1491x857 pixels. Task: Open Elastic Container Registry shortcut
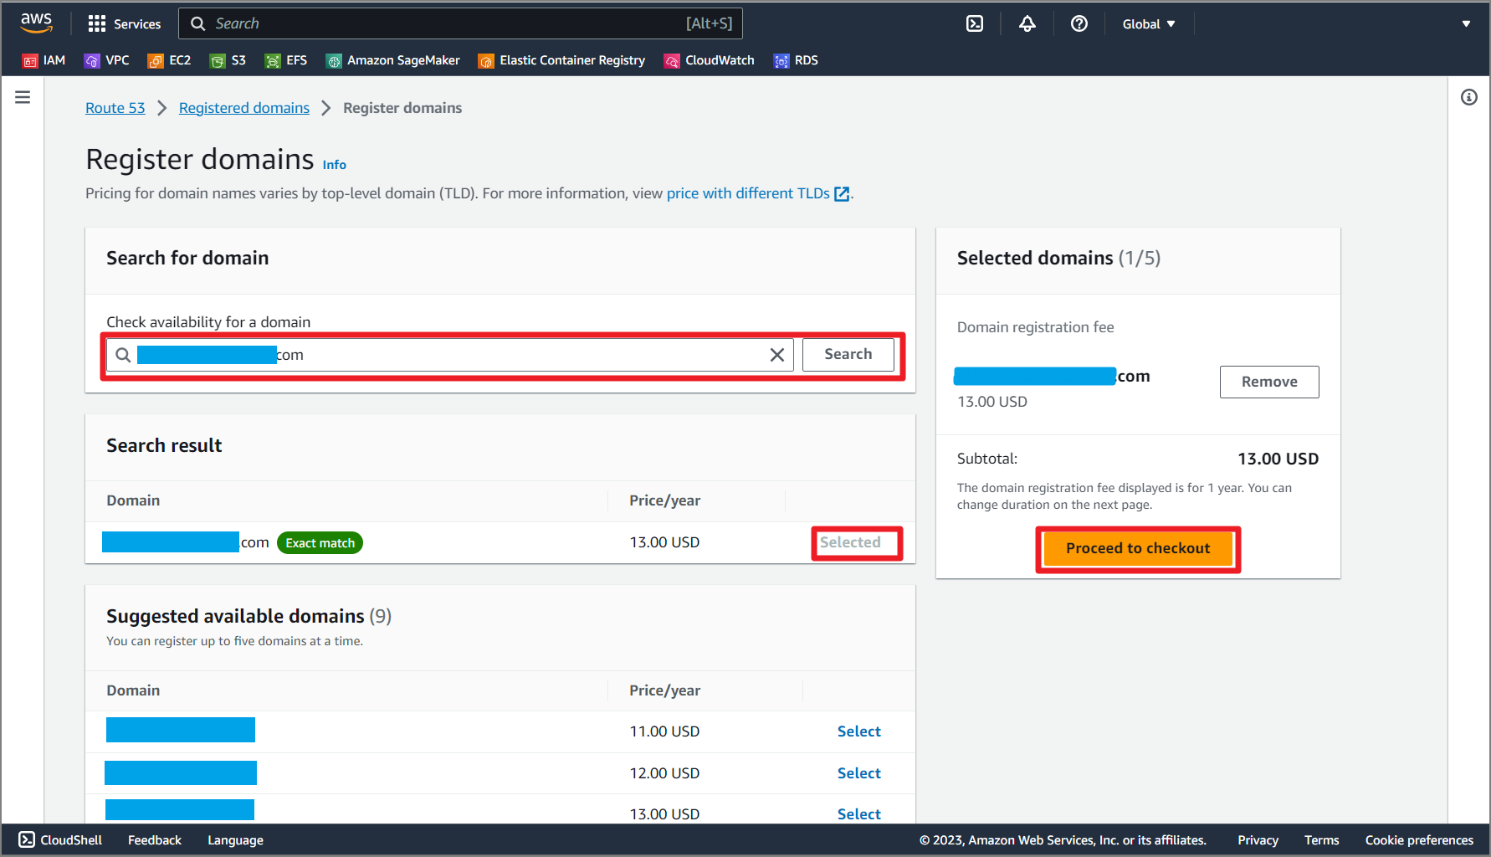pos(561,60)
